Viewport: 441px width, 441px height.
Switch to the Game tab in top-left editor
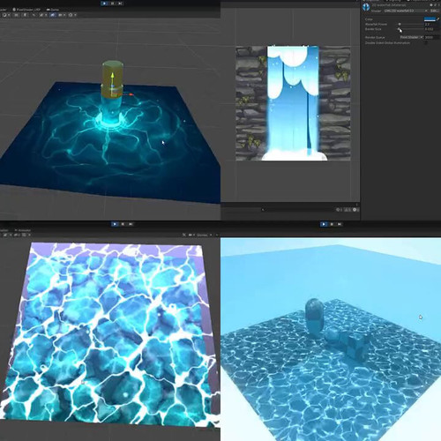53,10
